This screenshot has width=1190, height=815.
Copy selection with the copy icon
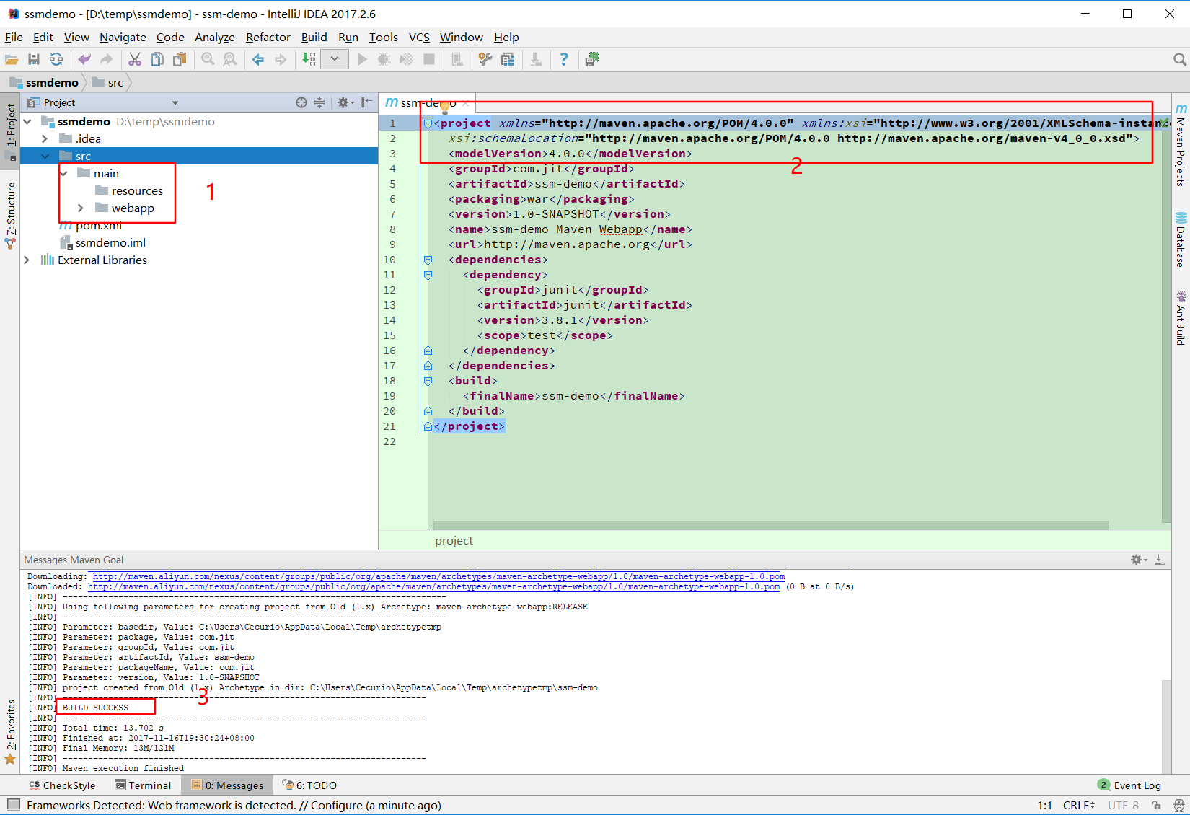157,60
